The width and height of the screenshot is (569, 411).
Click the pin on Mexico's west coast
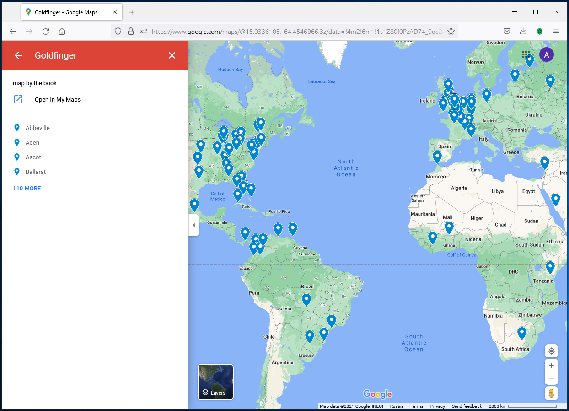[194, 205]
